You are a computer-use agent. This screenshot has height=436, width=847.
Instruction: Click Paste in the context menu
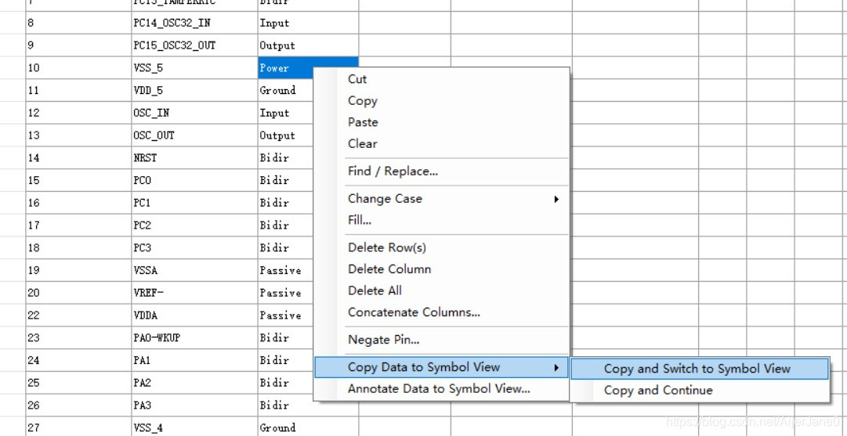(363, 122)
